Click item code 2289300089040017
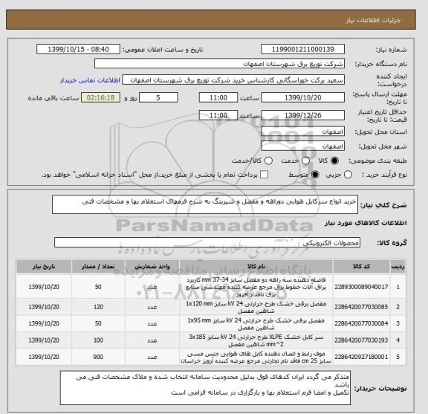Image resolution: width=428 pixels, height=414 pixels. (x=361, y=287)
